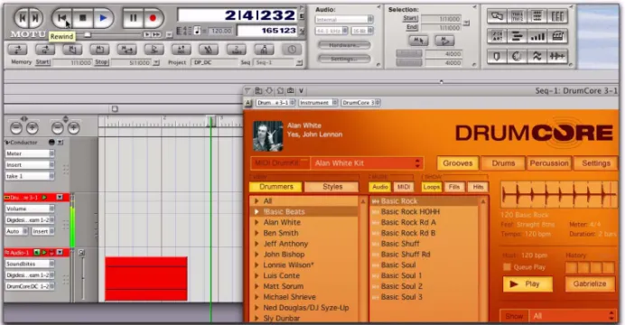This screenshot has height=325, width=625.
Task: Expand the Matt Sorum drummer folder
Action: coord(257,286)
